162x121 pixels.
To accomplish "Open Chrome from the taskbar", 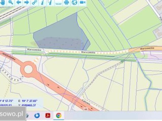I will tap(59, 115).
